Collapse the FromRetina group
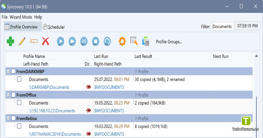 [8, 118]
